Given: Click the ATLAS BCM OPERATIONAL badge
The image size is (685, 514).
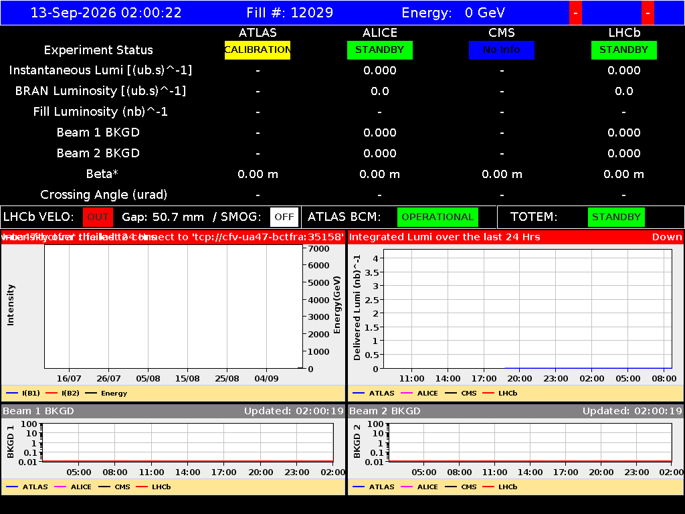Looking at the screenshot, I should coord(437,218).
